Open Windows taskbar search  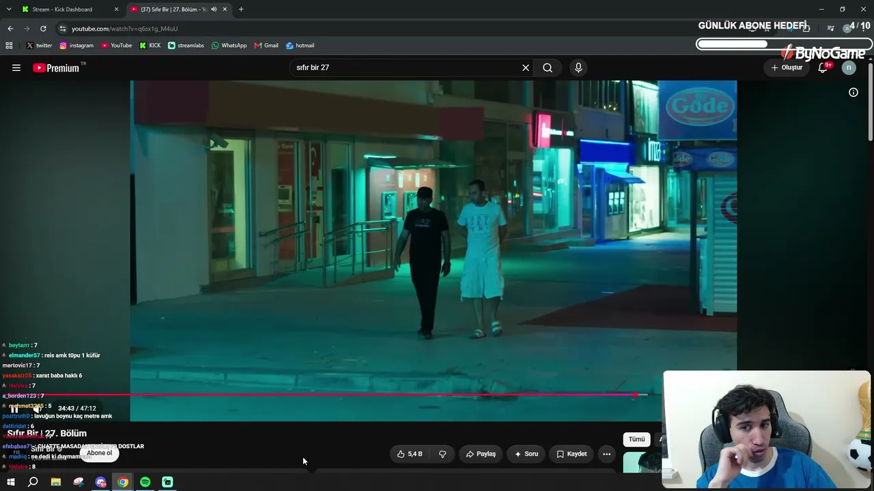(x=33, y=482)
